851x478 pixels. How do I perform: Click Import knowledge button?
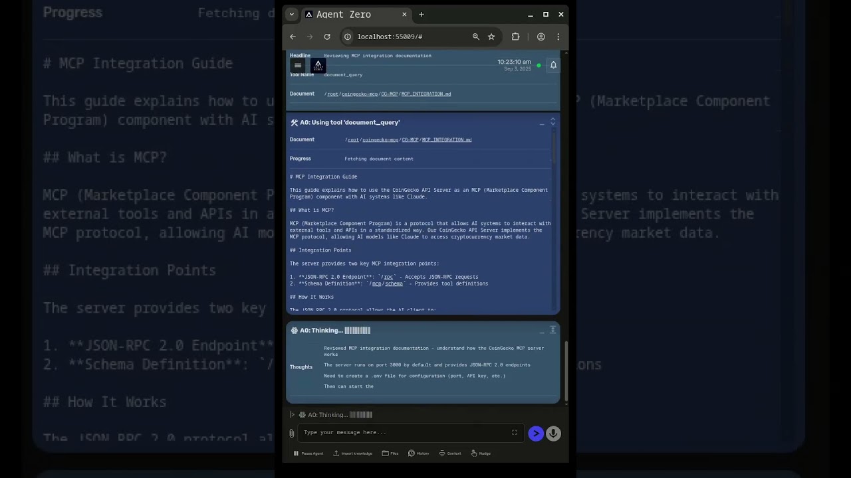[x=352, y=453]
